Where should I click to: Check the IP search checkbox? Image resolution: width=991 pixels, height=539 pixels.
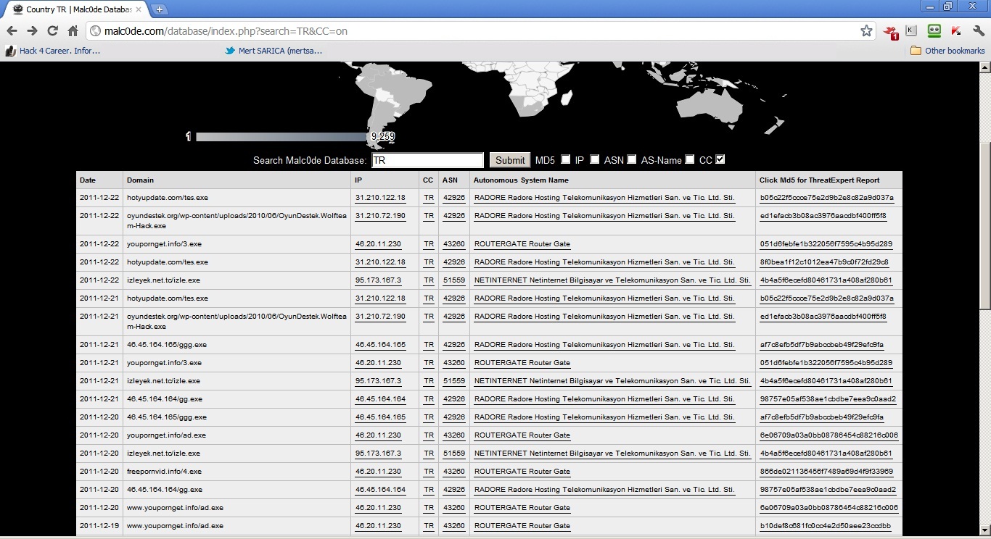[595, 159]
